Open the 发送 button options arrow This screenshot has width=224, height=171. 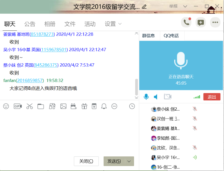click(x=129, y=161)
